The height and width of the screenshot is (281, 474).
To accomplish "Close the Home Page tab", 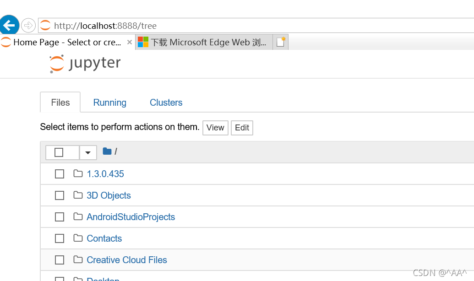I will [130, 42].
